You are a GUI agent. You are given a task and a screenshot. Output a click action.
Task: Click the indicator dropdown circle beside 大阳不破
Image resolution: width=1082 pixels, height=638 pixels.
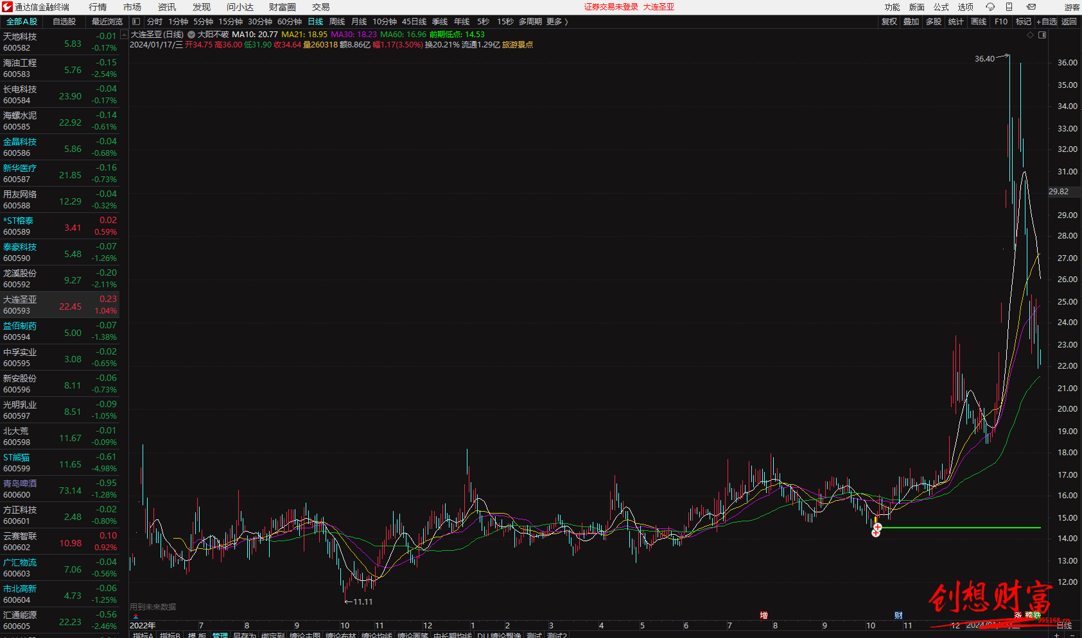[191, 35]
